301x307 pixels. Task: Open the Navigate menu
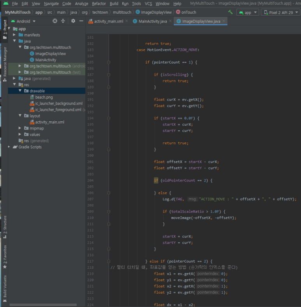51,4
